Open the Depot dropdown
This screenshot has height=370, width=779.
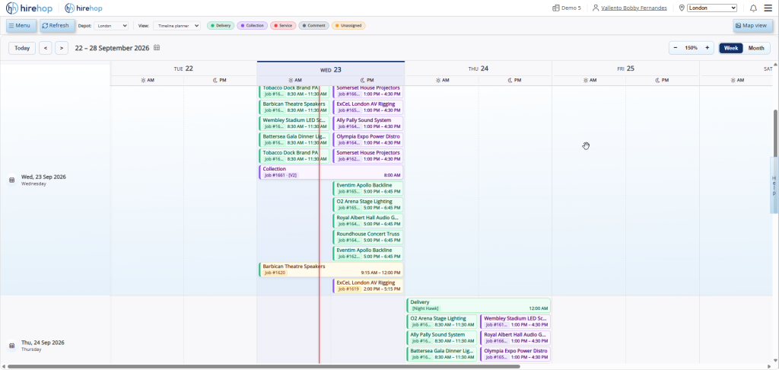(x=111, y=25)
